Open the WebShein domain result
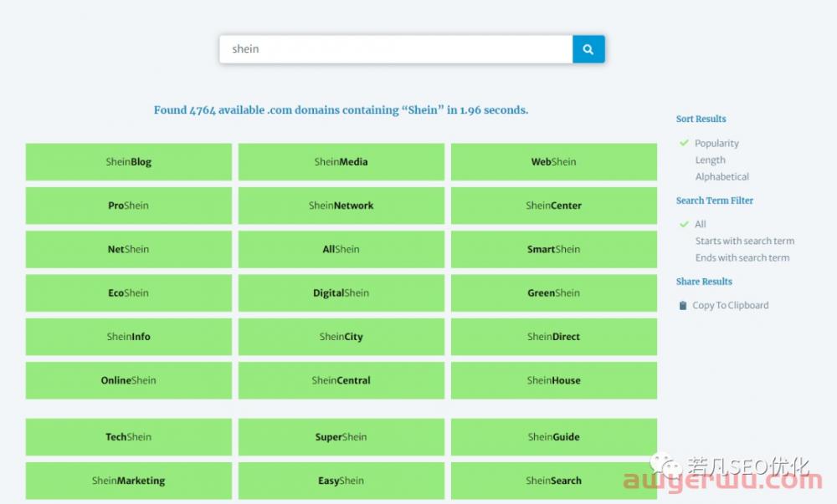Screen dimensions: 837x504 [x=554, y=162]
